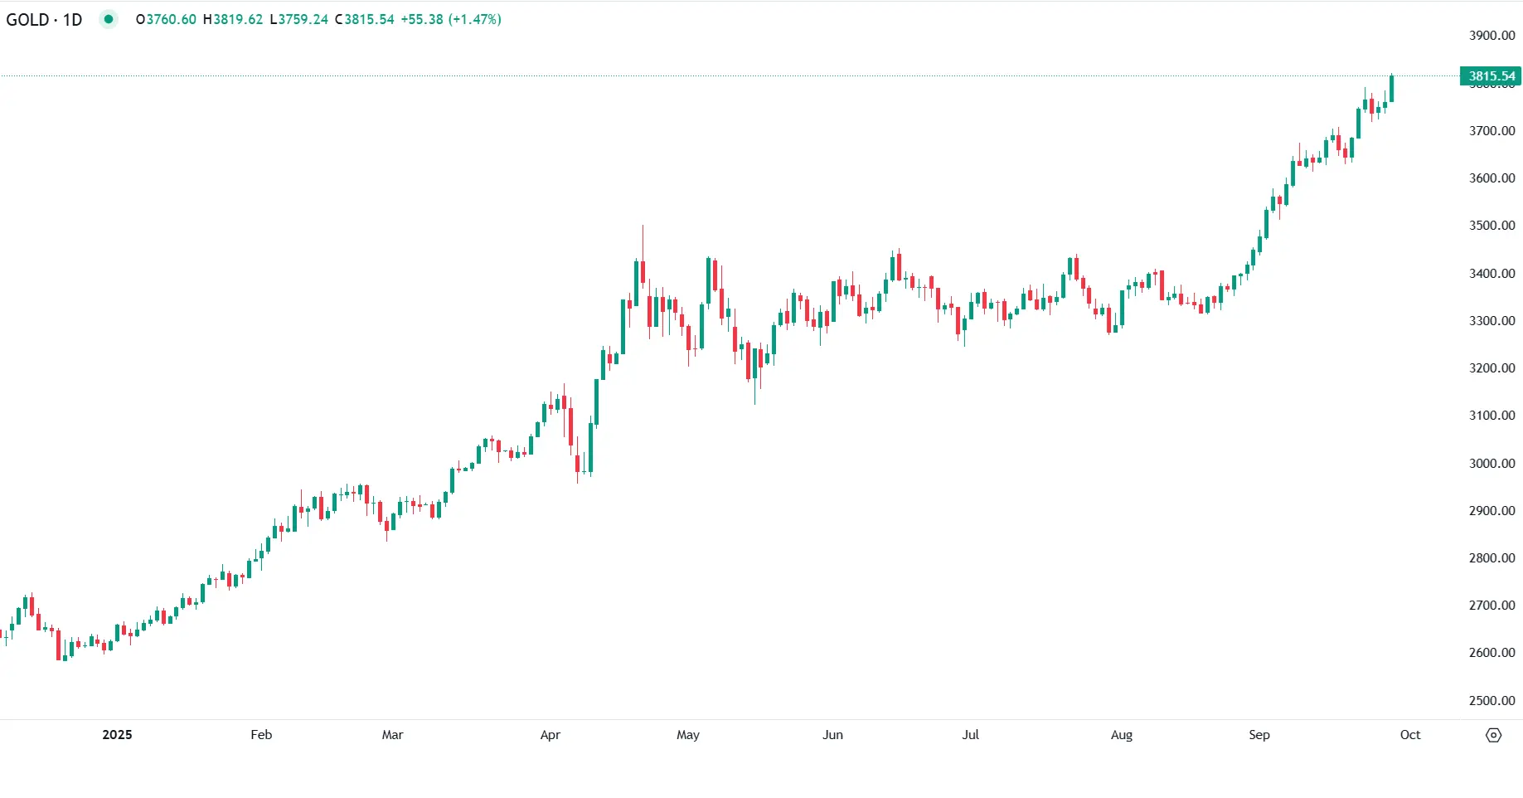Image resolution: width=1523 pixels, height=798 pixels.
Task: Click the green market status dot
Action: 109,19
